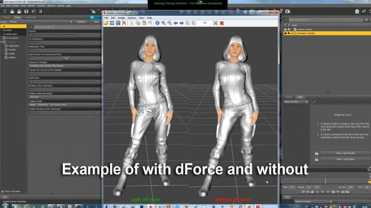
Task: Click the zoom out magnifier in IrfanView
Action: pyautogui.click(x=170, y=23)
